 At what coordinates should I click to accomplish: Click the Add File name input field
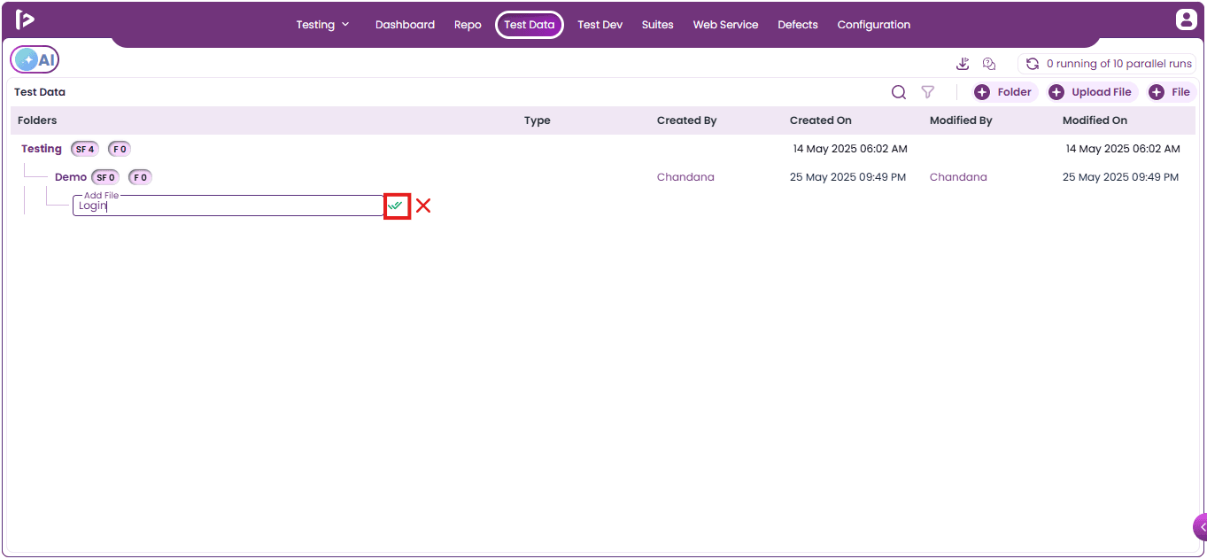[x=228, y=206]
